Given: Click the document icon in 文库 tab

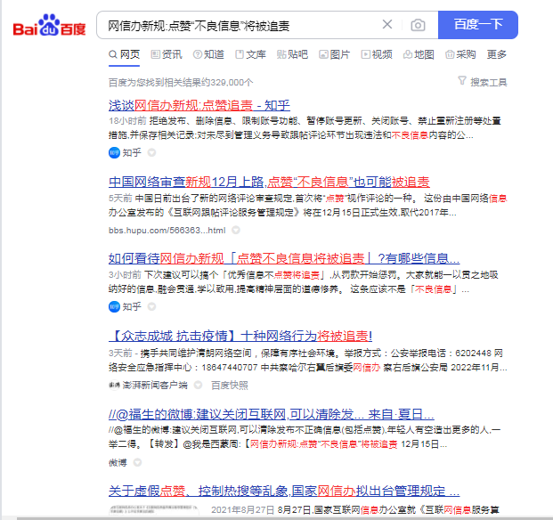Looking at the screenshot, I should (x=240, y=54).
